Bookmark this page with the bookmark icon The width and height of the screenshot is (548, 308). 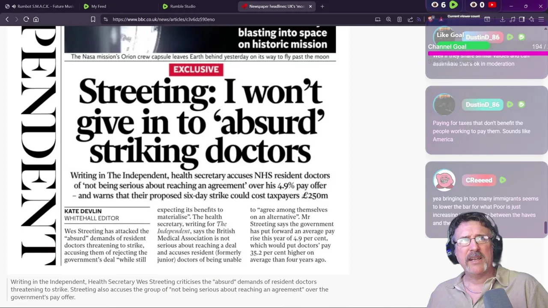point(93,19)
